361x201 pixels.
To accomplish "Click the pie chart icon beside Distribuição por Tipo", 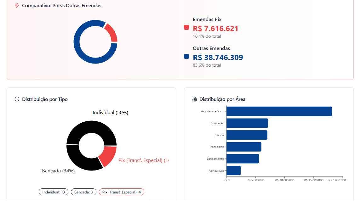I will 17,99.
